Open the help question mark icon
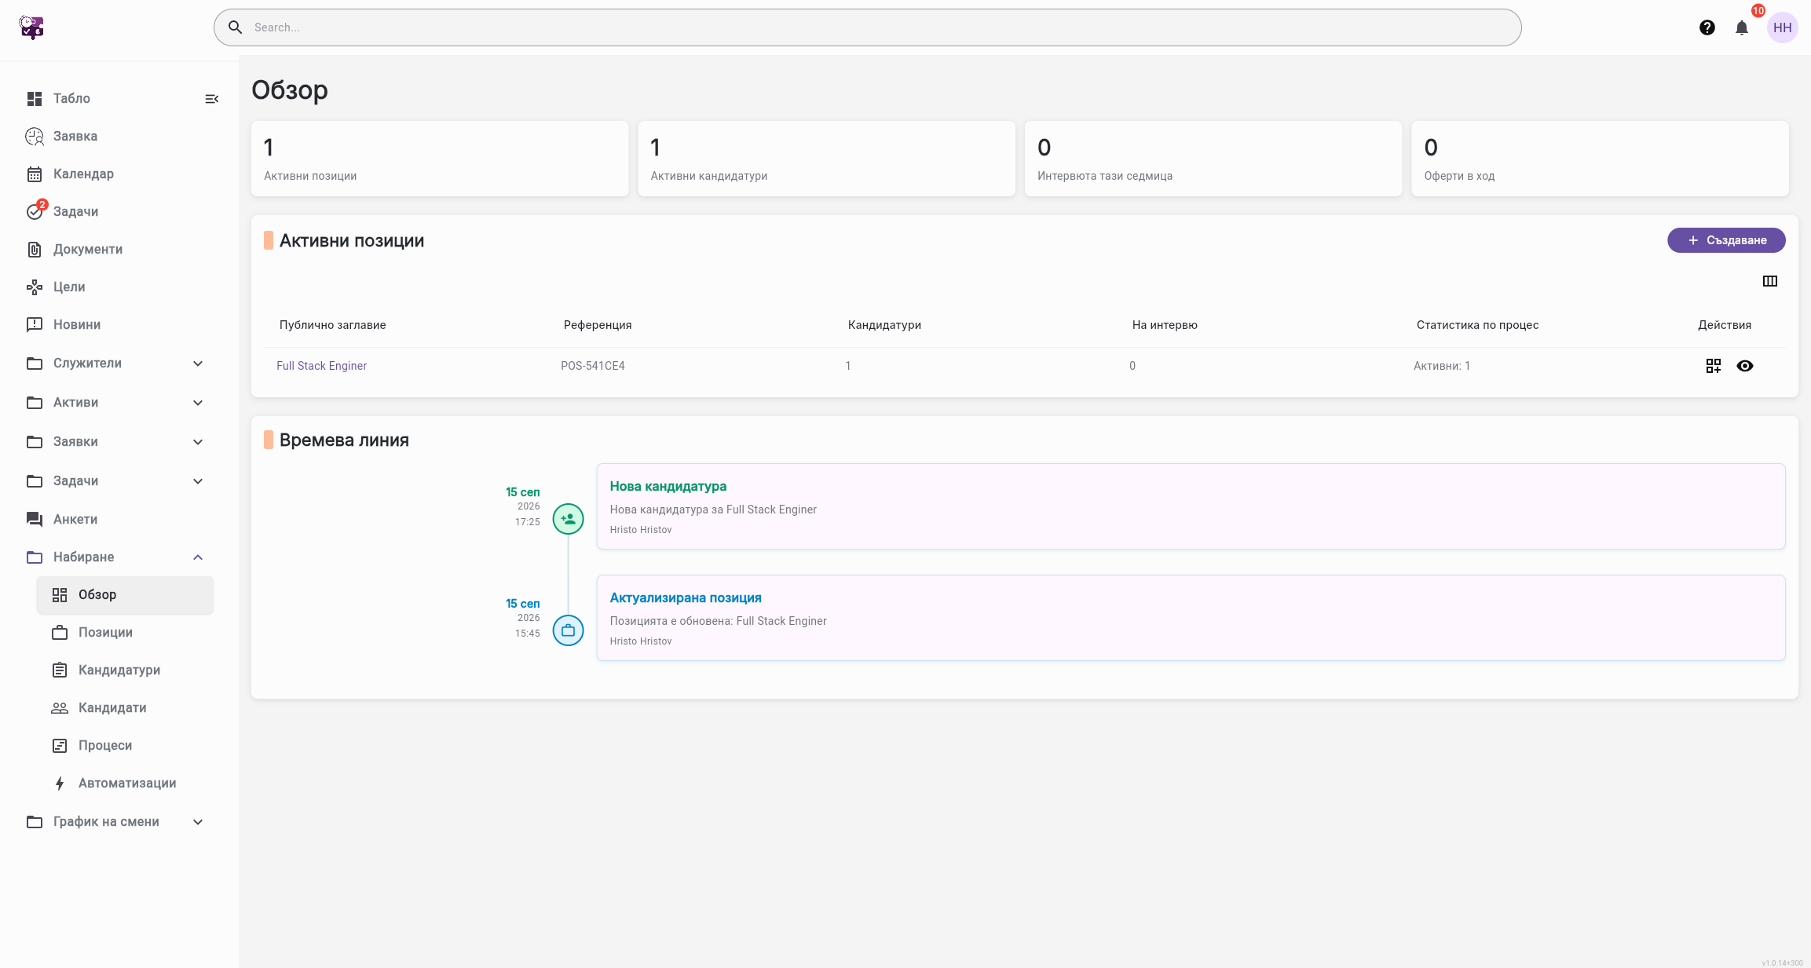 [x=1707, y=27]
